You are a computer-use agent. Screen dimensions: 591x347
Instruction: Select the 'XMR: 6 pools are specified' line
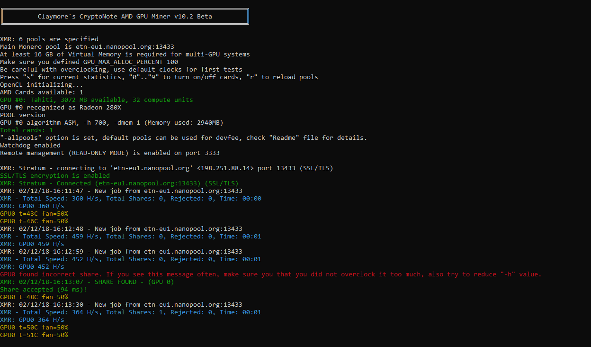[x=49, y=39]
